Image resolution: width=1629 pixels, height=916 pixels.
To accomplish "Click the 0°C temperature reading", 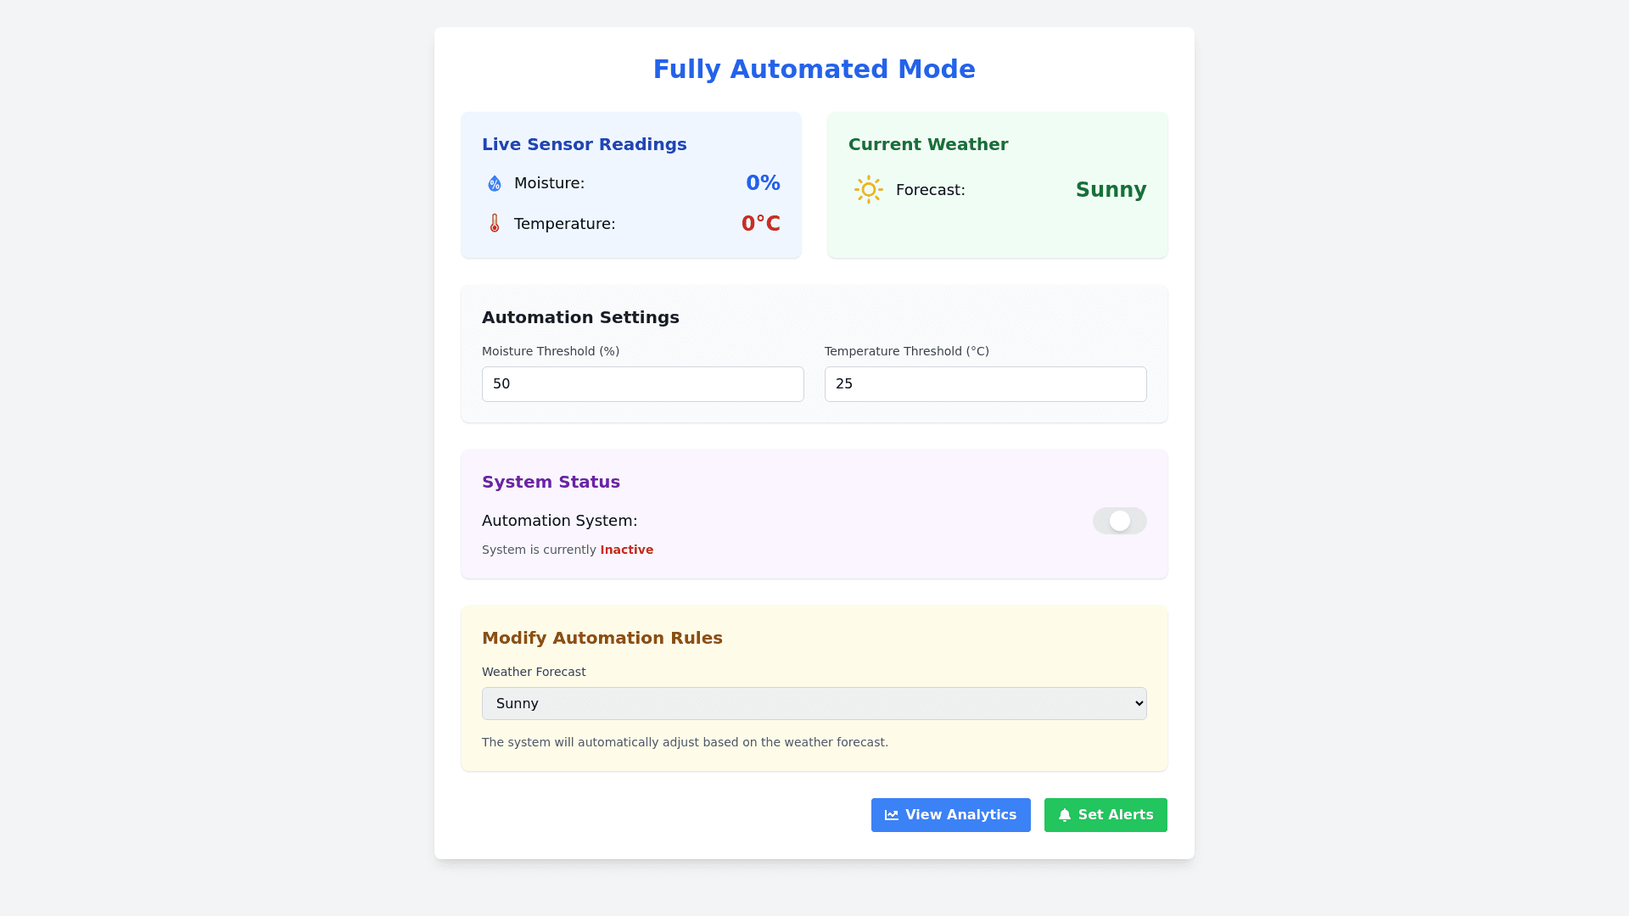I will point(760,223).
